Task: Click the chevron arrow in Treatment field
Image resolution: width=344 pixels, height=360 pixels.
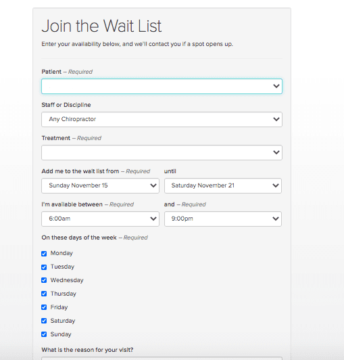Action: point(276,152)
